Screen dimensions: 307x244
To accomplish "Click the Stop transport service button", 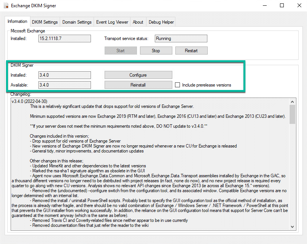I will point(156,51).
